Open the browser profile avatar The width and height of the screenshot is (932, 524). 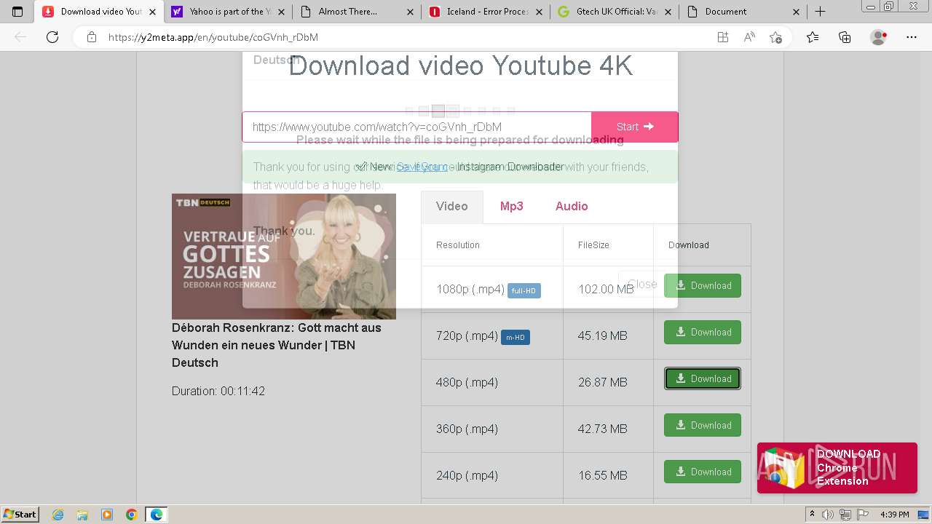pyautogui.click(x=878, y=37)
